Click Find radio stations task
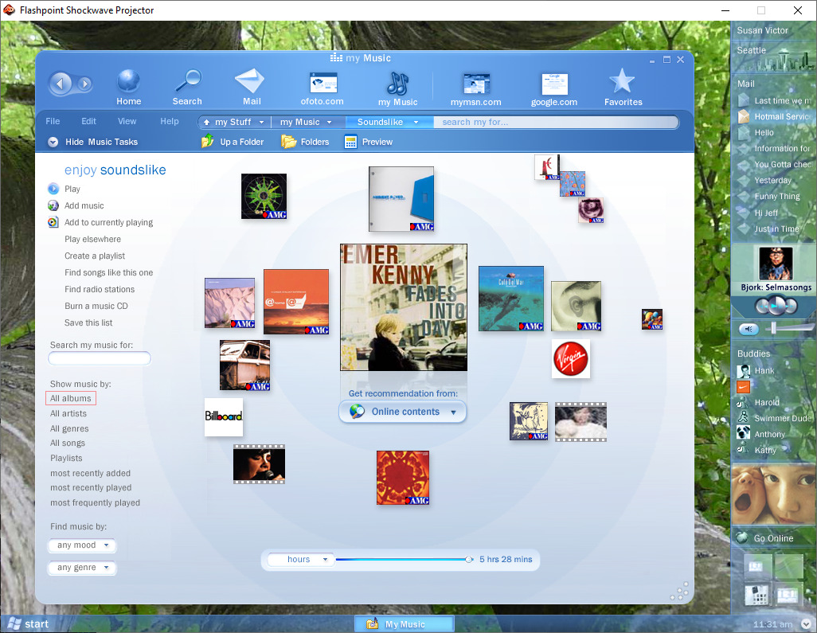The height and width of the screenshot is (633, 817). [100, 289]
